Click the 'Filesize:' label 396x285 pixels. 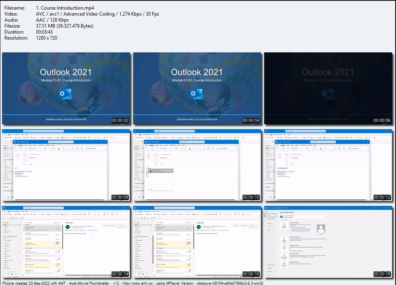coord(14,26)
